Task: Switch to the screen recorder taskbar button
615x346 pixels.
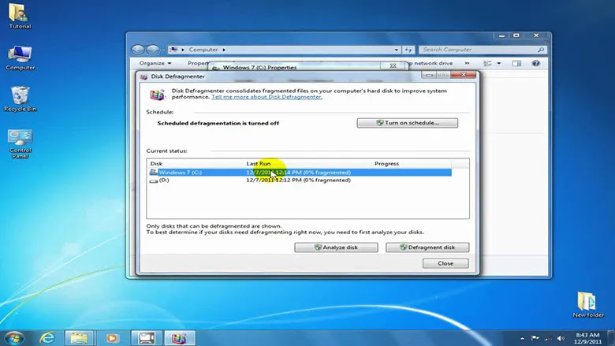Action: click(147, 338)
